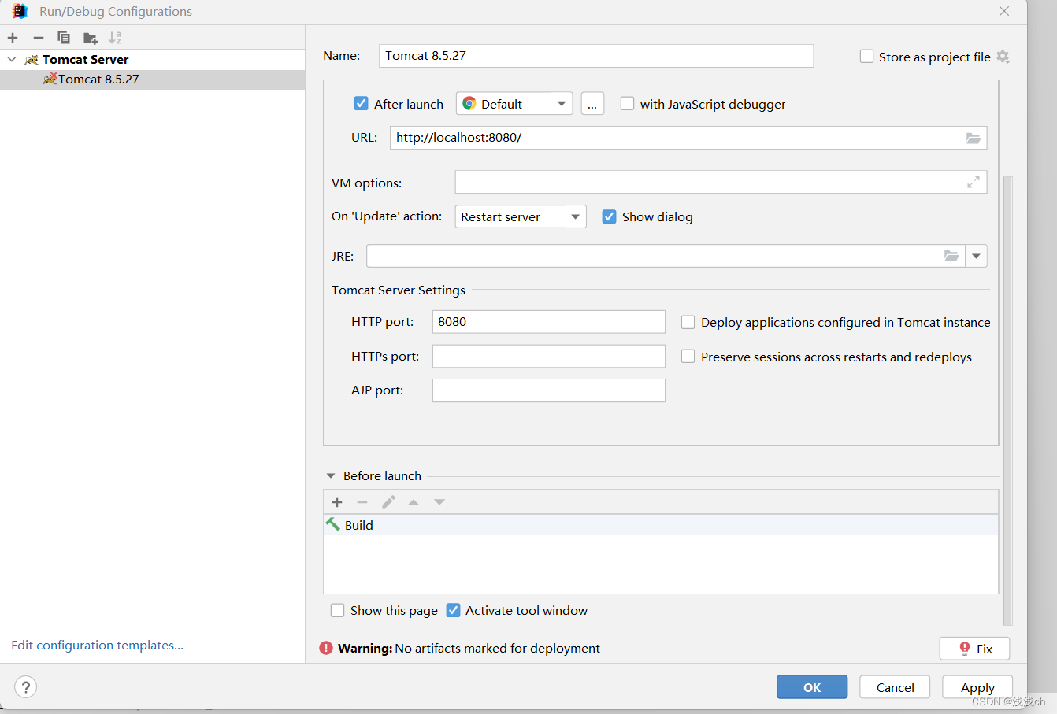The width and height of the screenshot is (1057, 714).
Task: Click the Tomcat Server group icon
Action: tap(32, 60)
